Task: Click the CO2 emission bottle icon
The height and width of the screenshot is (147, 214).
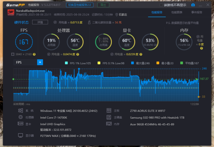Action: tap(89, 22)
